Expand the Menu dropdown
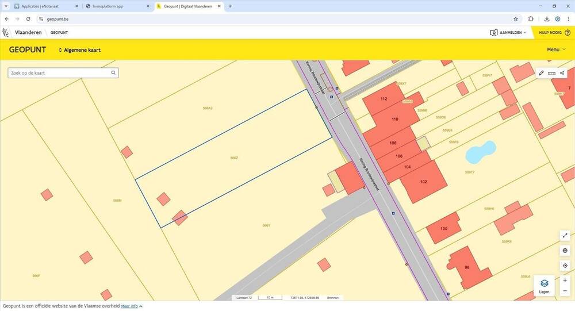 click(556, 49)
